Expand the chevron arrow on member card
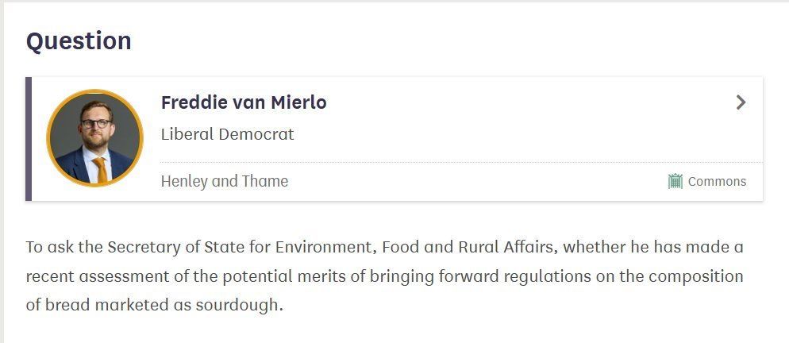Image resolution: width=789 pixels, height=343 pixels. [x=741, y=102]
